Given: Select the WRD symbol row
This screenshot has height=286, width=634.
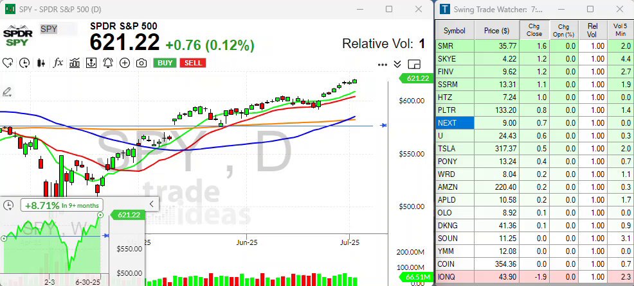Looking at the screenshot, I should [x=455, y=174].
